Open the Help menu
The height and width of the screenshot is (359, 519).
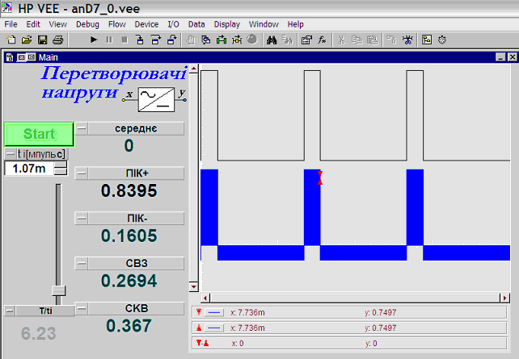pyautogui.click(x=295, y=24)
